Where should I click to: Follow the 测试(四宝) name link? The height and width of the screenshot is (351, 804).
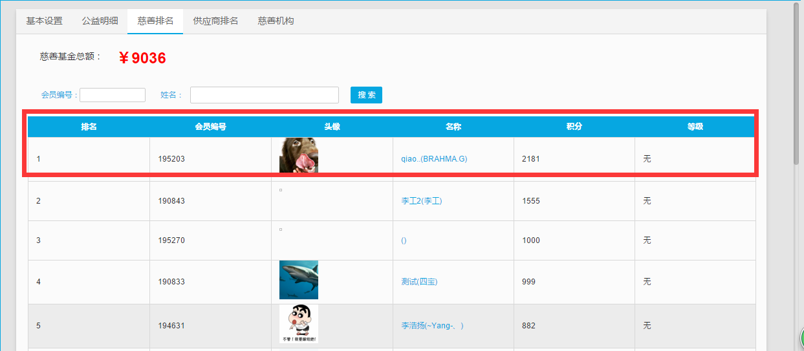coord(420,282)
